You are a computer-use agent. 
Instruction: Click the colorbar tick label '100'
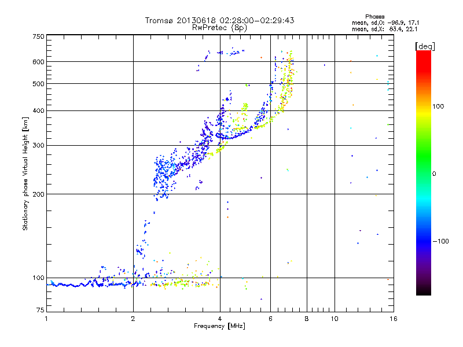438,106
